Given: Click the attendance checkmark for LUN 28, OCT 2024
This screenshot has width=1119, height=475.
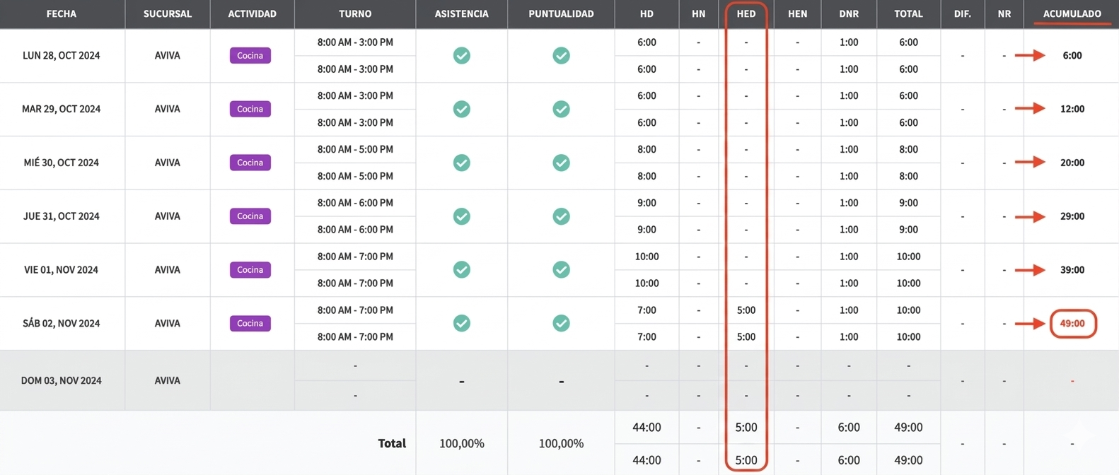Looking at the screenshot, I should (461, 55).
